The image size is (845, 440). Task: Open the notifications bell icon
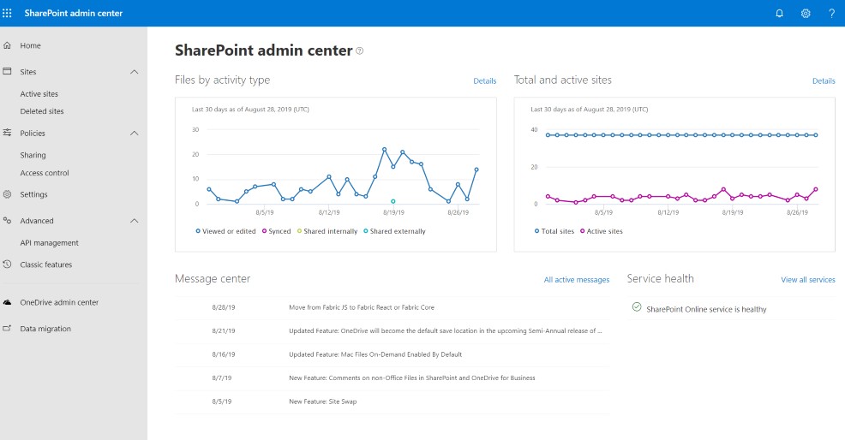(779, 14)
